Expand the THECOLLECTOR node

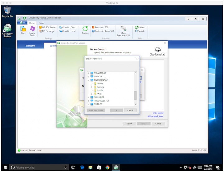pyautogui.click(x=88, y=101)
